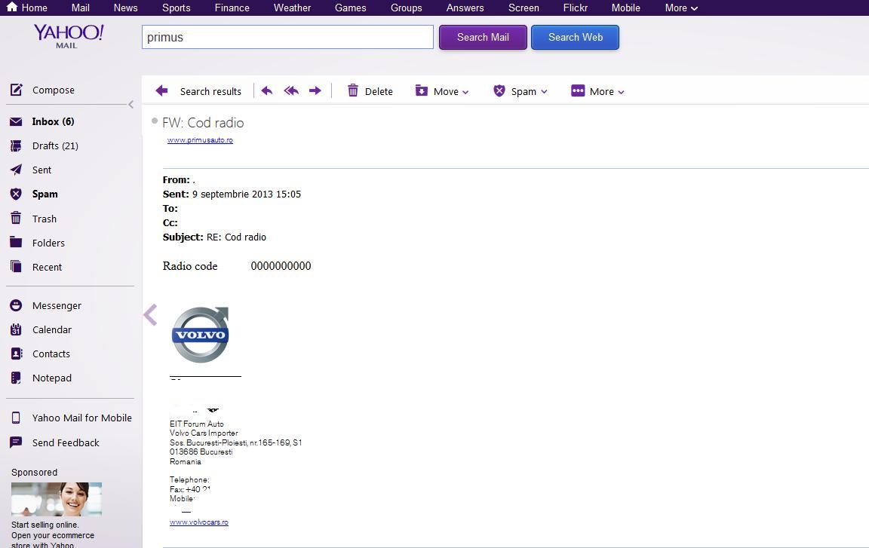
Task: Click the Move folder icon in toolbar
Action: [x=421, y=90]
